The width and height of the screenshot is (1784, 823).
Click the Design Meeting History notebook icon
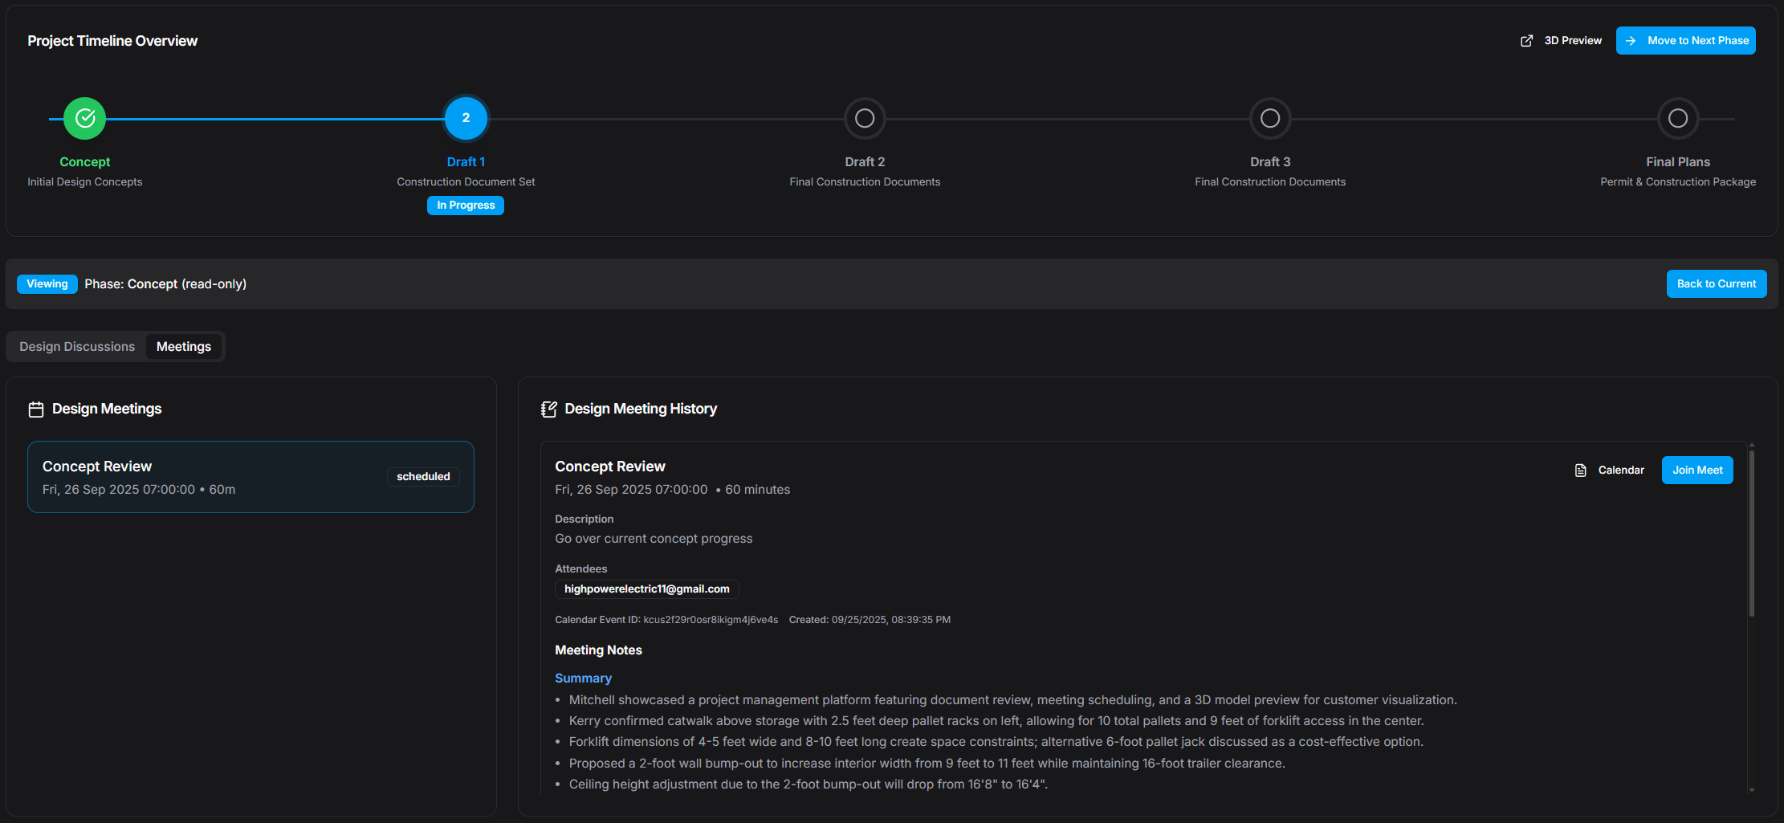point(549,409)
